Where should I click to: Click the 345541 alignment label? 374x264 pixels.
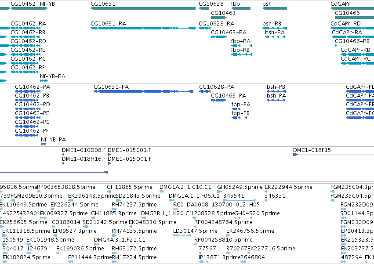[233, 196]
